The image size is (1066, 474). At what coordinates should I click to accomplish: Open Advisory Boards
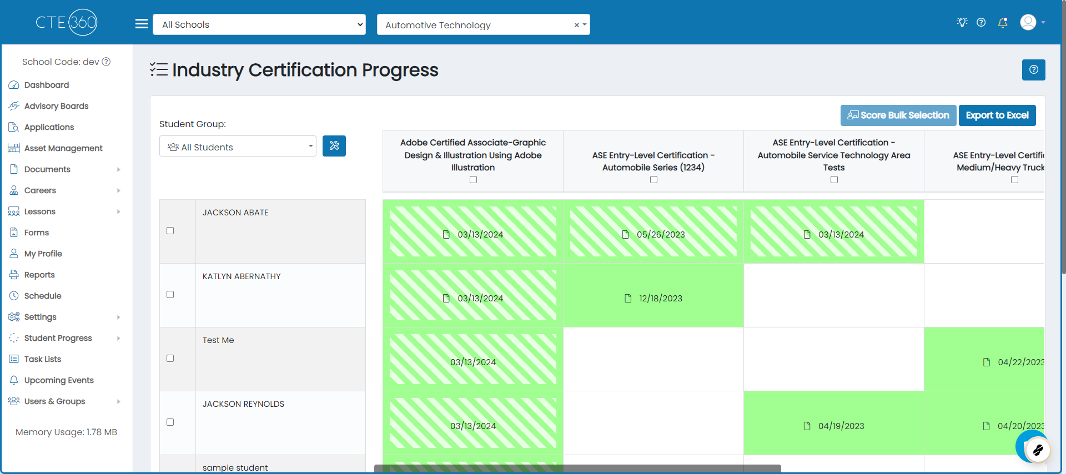coord(56,106)
